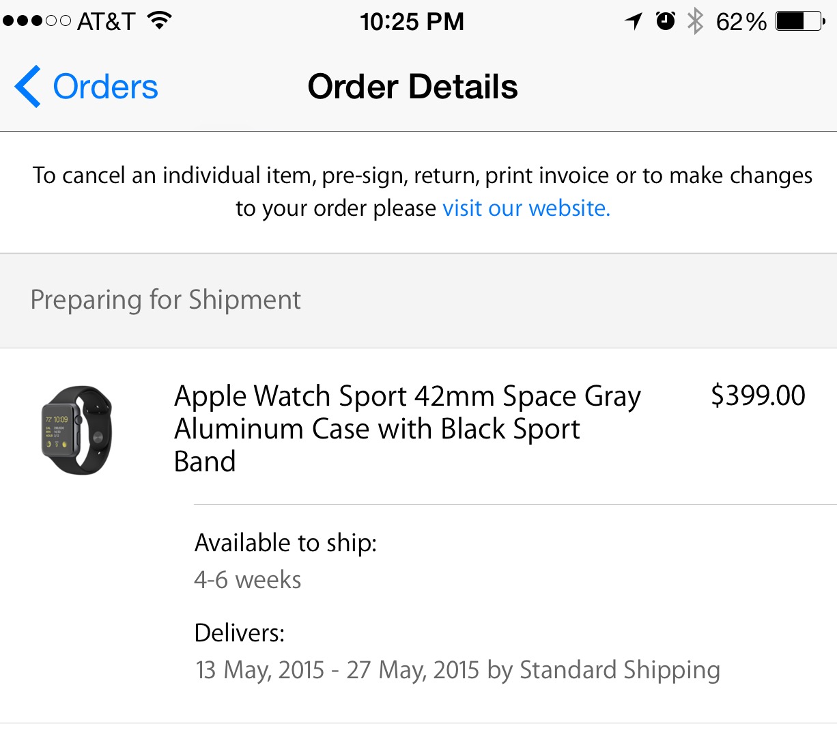Tap the Bluetooth status icon
This screenshot has width=837, height=750.
coord(695,21)
